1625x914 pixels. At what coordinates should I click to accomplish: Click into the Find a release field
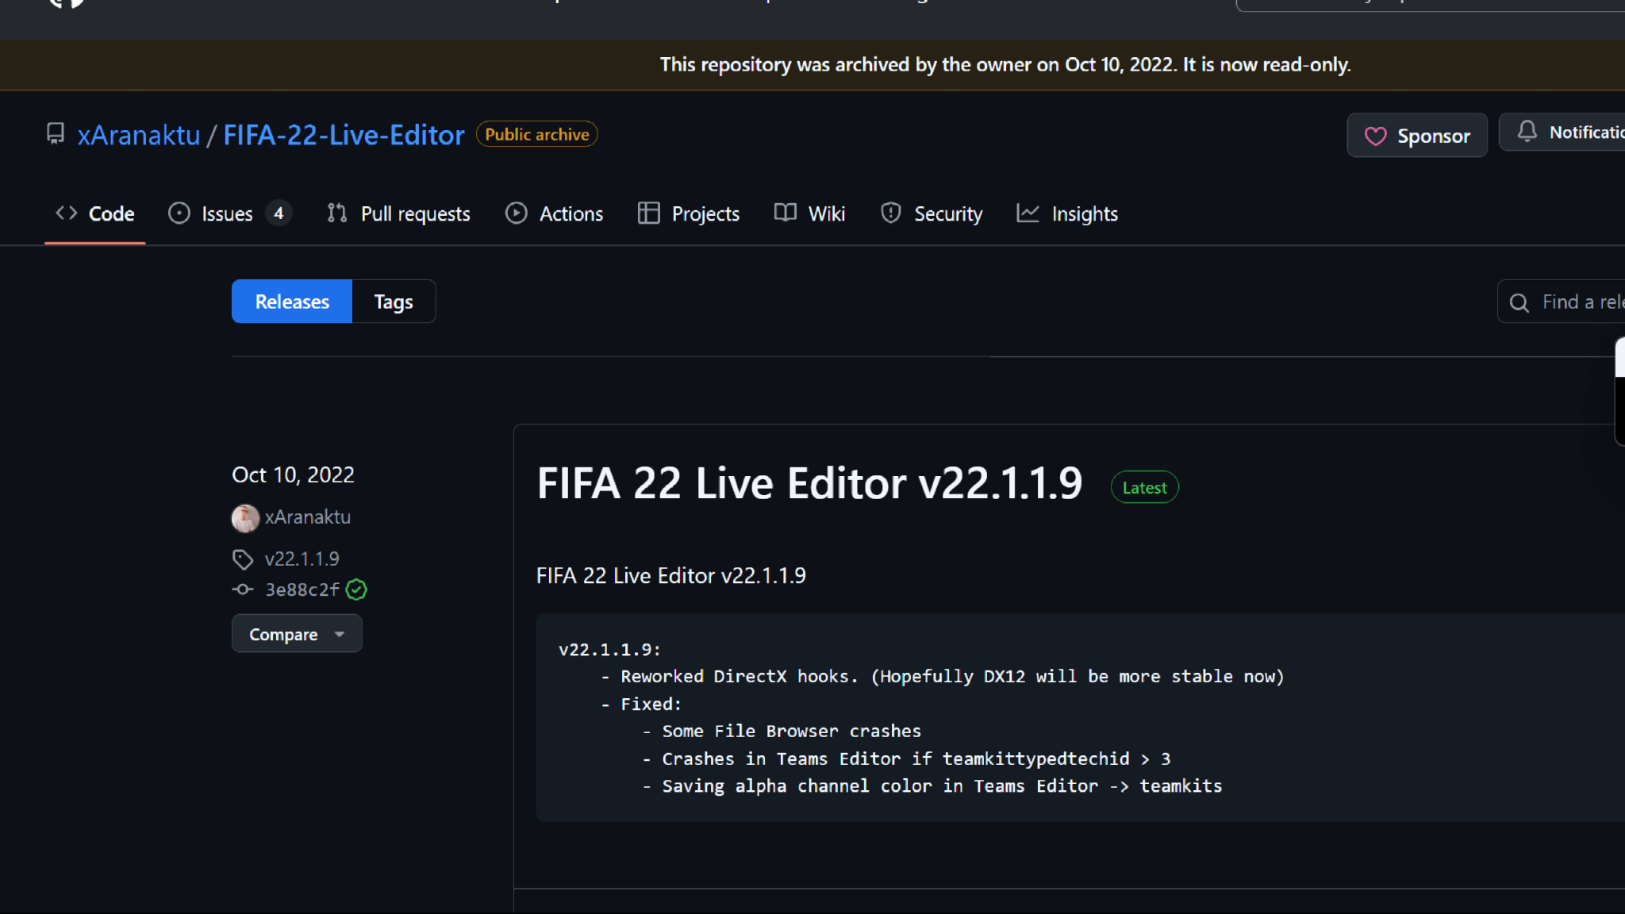(x=1562, y=301)
